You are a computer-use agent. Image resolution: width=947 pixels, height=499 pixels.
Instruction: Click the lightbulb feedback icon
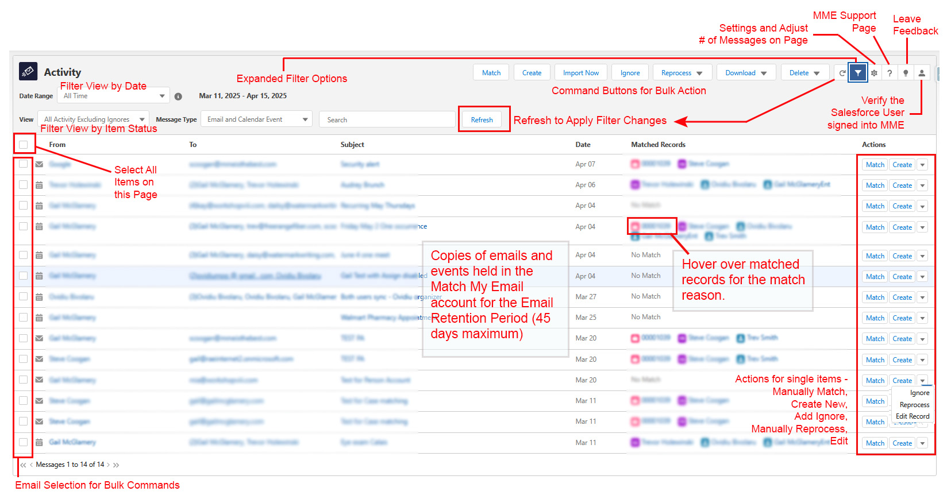tap(906, 73)
